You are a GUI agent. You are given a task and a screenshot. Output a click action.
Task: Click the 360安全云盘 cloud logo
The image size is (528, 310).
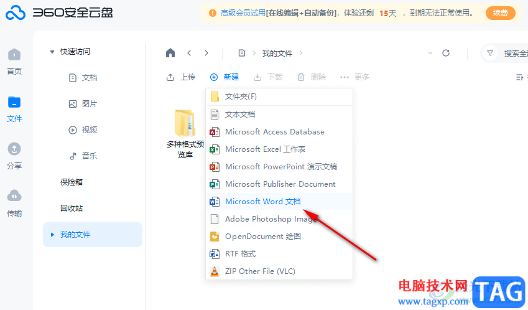coord(16,13)
